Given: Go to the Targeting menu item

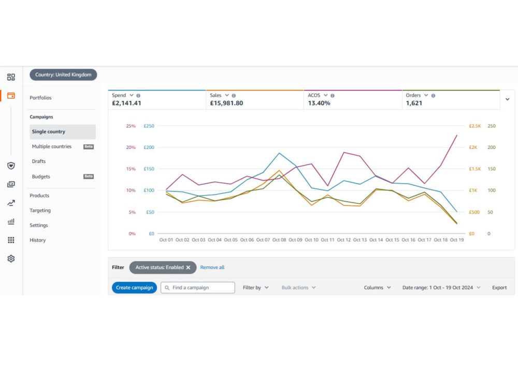Looking at the screenshot, I should click(40, 211).
